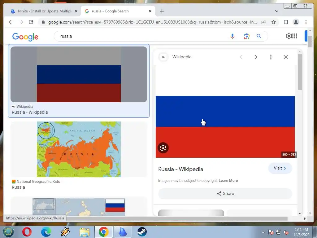Expand the tab search dropdown

click(x=276, y=11)
